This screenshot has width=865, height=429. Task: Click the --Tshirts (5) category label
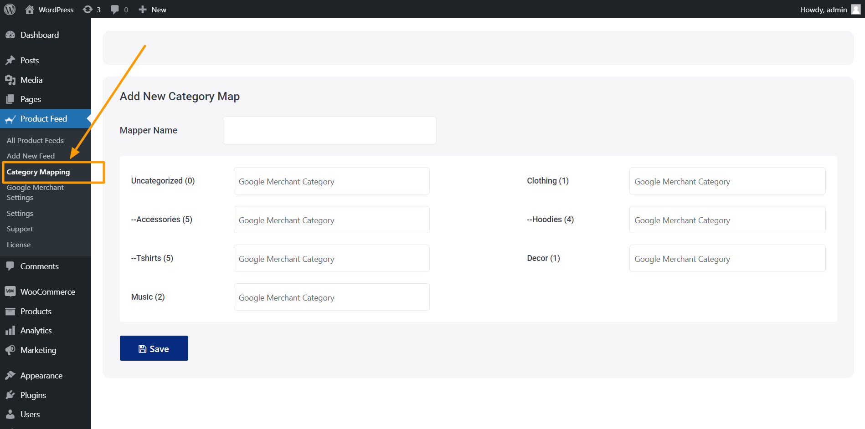152,258
